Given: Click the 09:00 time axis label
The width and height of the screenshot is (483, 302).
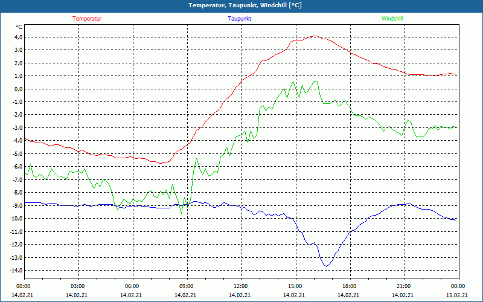Looking at the screenshot, I should (x=187, y=286).
